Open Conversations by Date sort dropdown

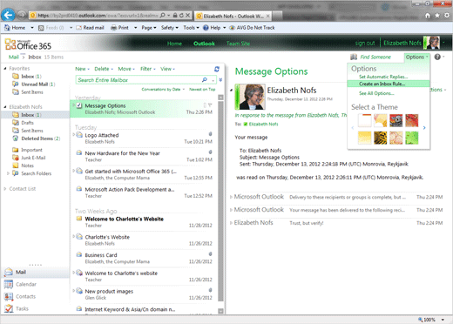163,89
